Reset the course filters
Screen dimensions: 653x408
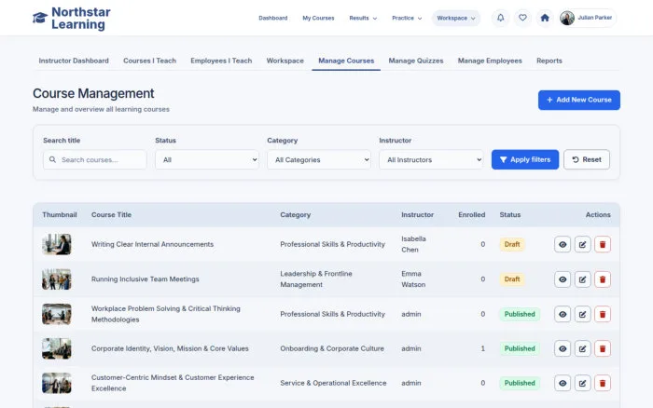tap(587, 159)
